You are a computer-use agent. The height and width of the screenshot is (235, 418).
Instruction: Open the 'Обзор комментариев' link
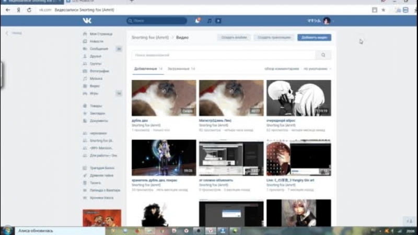282,69
